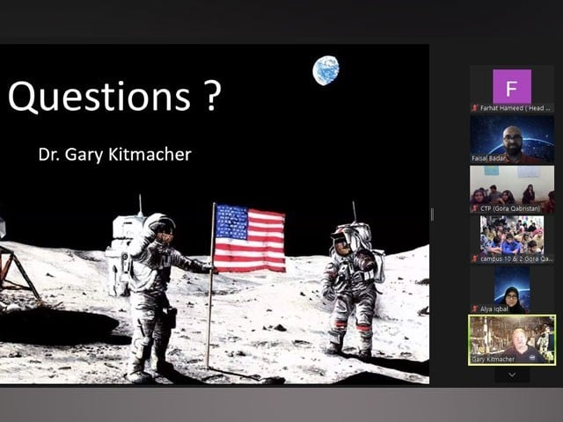Click the 'Faisal Badar' name label

(488, 158)
